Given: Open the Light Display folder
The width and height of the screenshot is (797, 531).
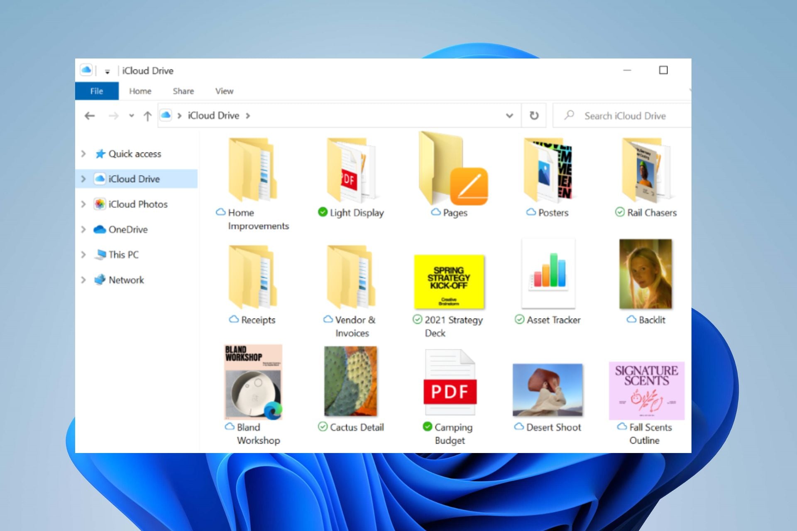Looking at the screenshot, I should click(351, 170).
